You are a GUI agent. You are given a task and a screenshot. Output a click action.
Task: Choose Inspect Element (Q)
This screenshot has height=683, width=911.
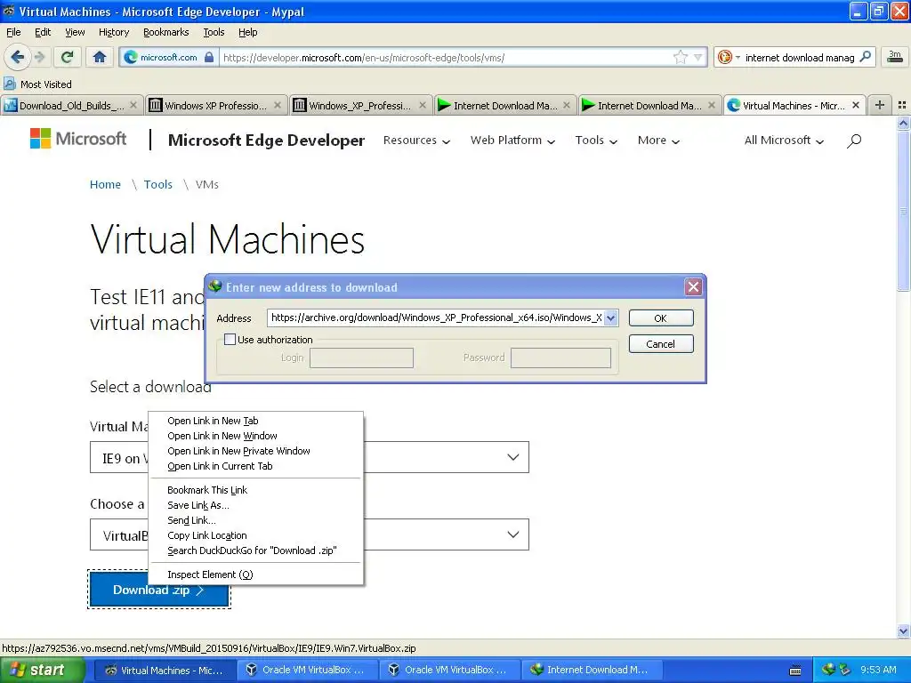[255, 575]
